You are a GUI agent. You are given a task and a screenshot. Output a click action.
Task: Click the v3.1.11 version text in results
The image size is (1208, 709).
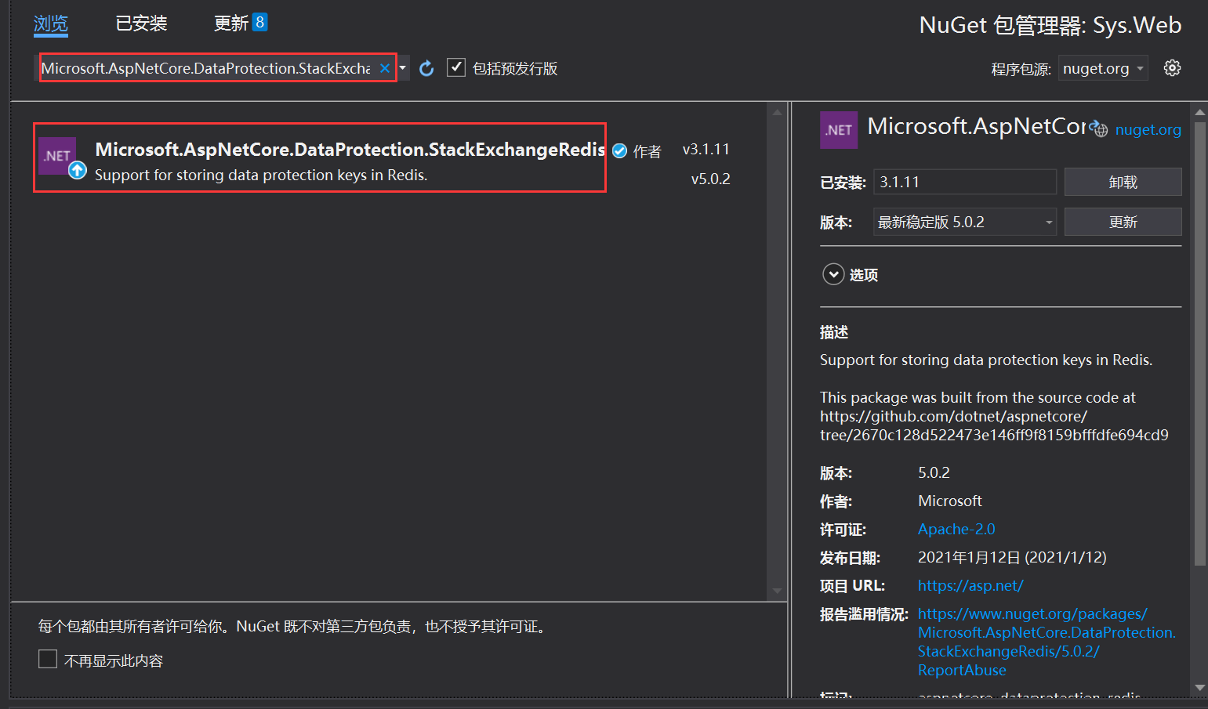click(706, 149)
